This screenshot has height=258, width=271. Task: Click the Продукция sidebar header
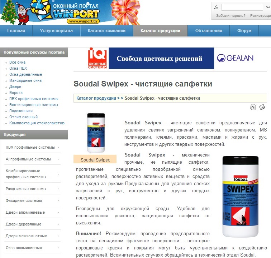pos(34,134)
